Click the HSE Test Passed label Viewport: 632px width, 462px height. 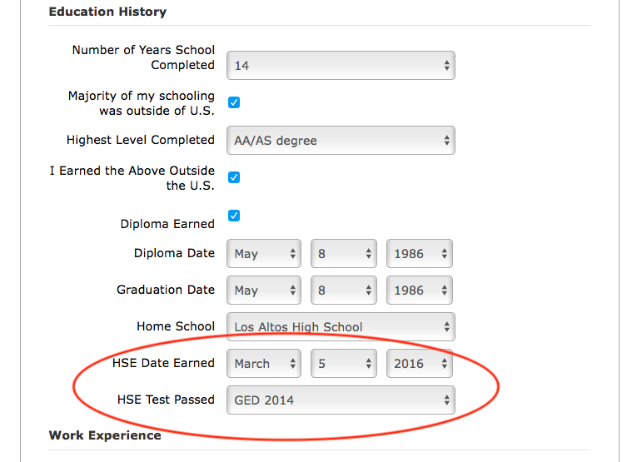[x=166, y=400]
